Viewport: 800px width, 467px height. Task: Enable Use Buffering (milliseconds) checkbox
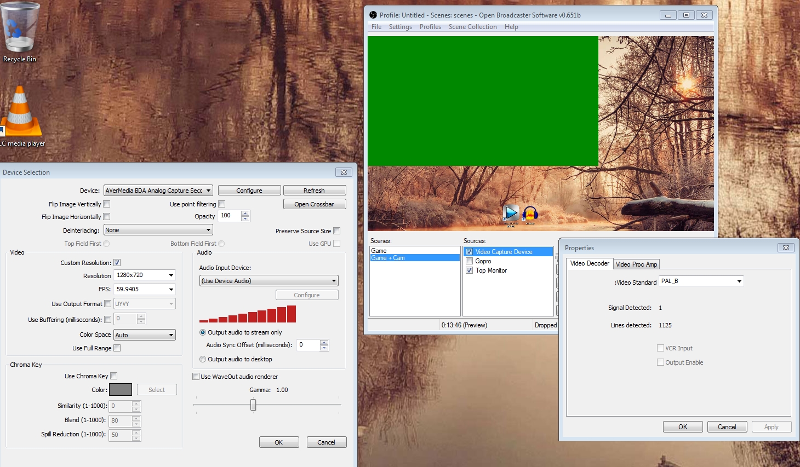click(x=108, y=320)
